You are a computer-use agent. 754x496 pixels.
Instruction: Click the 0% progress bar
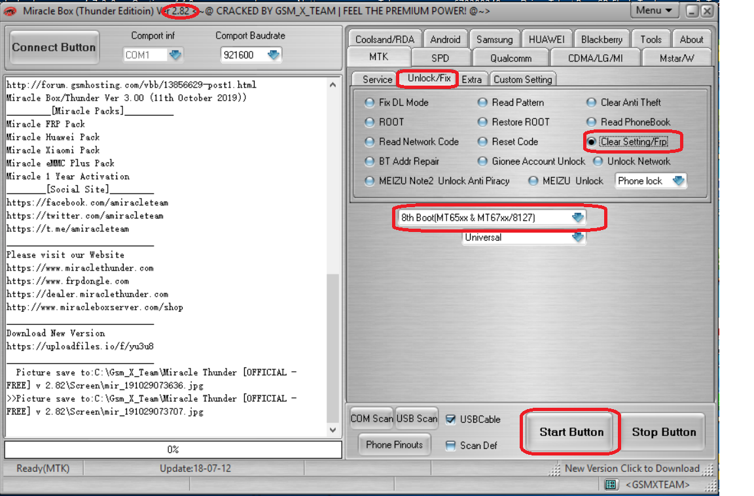pos(172,449)
